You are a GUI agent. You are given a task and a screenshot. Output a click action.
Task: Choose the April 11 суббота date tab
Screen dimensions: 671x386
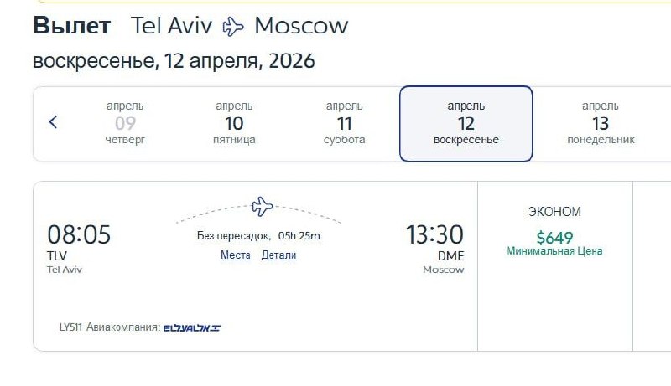point(344,123)
